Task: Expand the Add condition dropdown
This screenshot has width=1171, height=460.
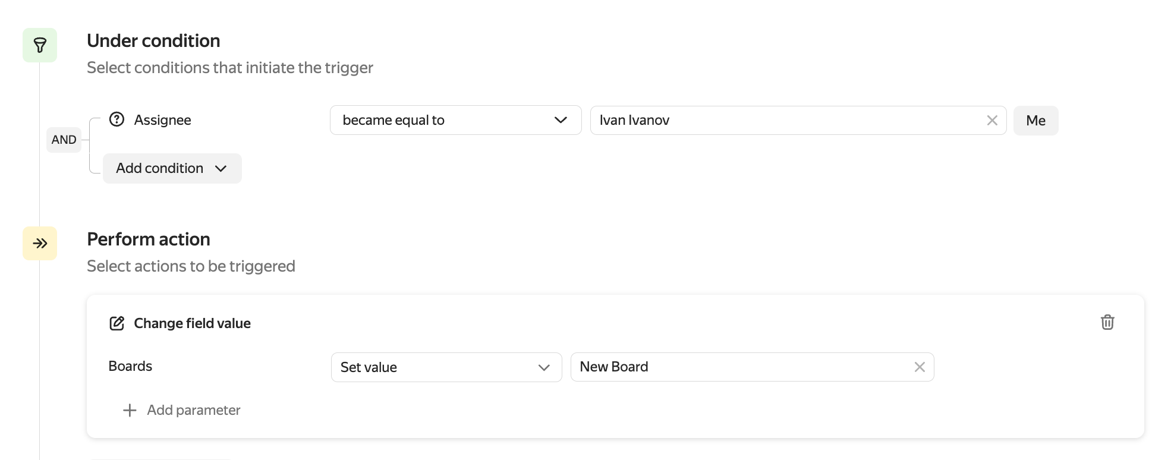Action: pyautogui.click(x=172, y=168)
